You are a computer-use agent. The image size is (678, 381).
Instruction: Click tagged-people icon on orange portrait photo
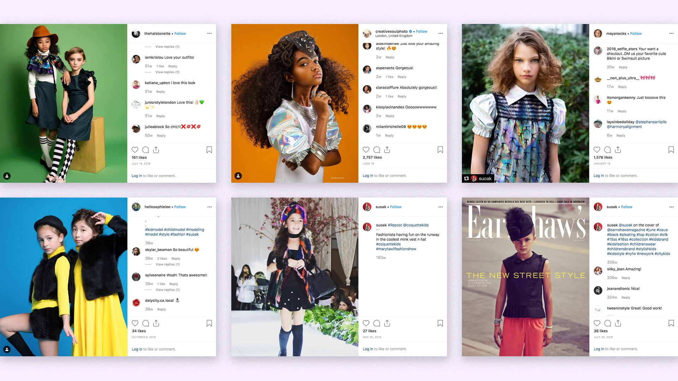(238, 176)
